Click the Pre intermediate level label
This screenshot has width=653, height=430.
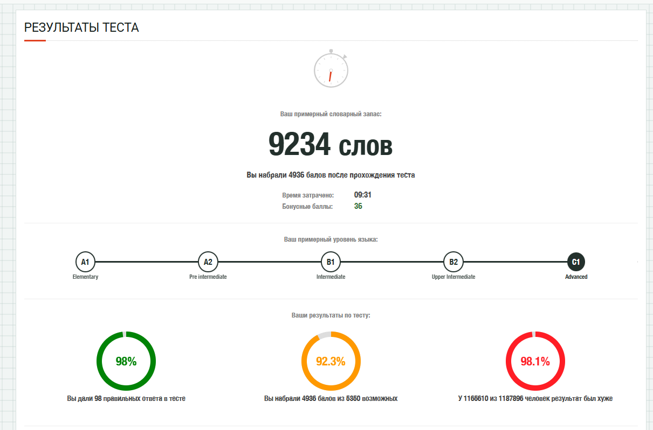coord(208,277)
